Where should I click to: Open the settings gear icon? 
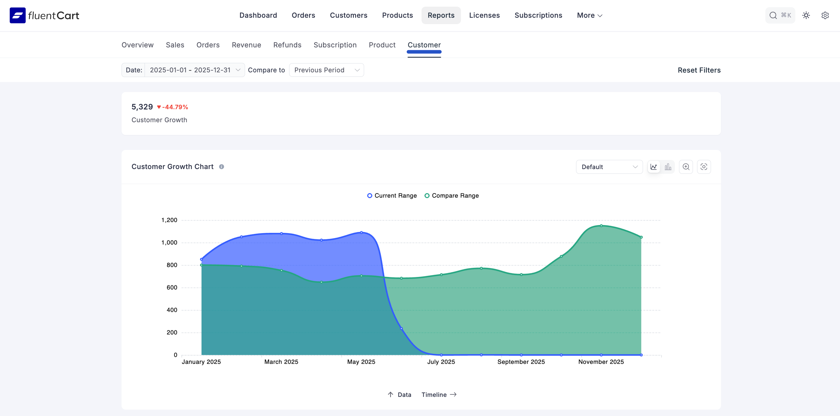pos(825,15)
